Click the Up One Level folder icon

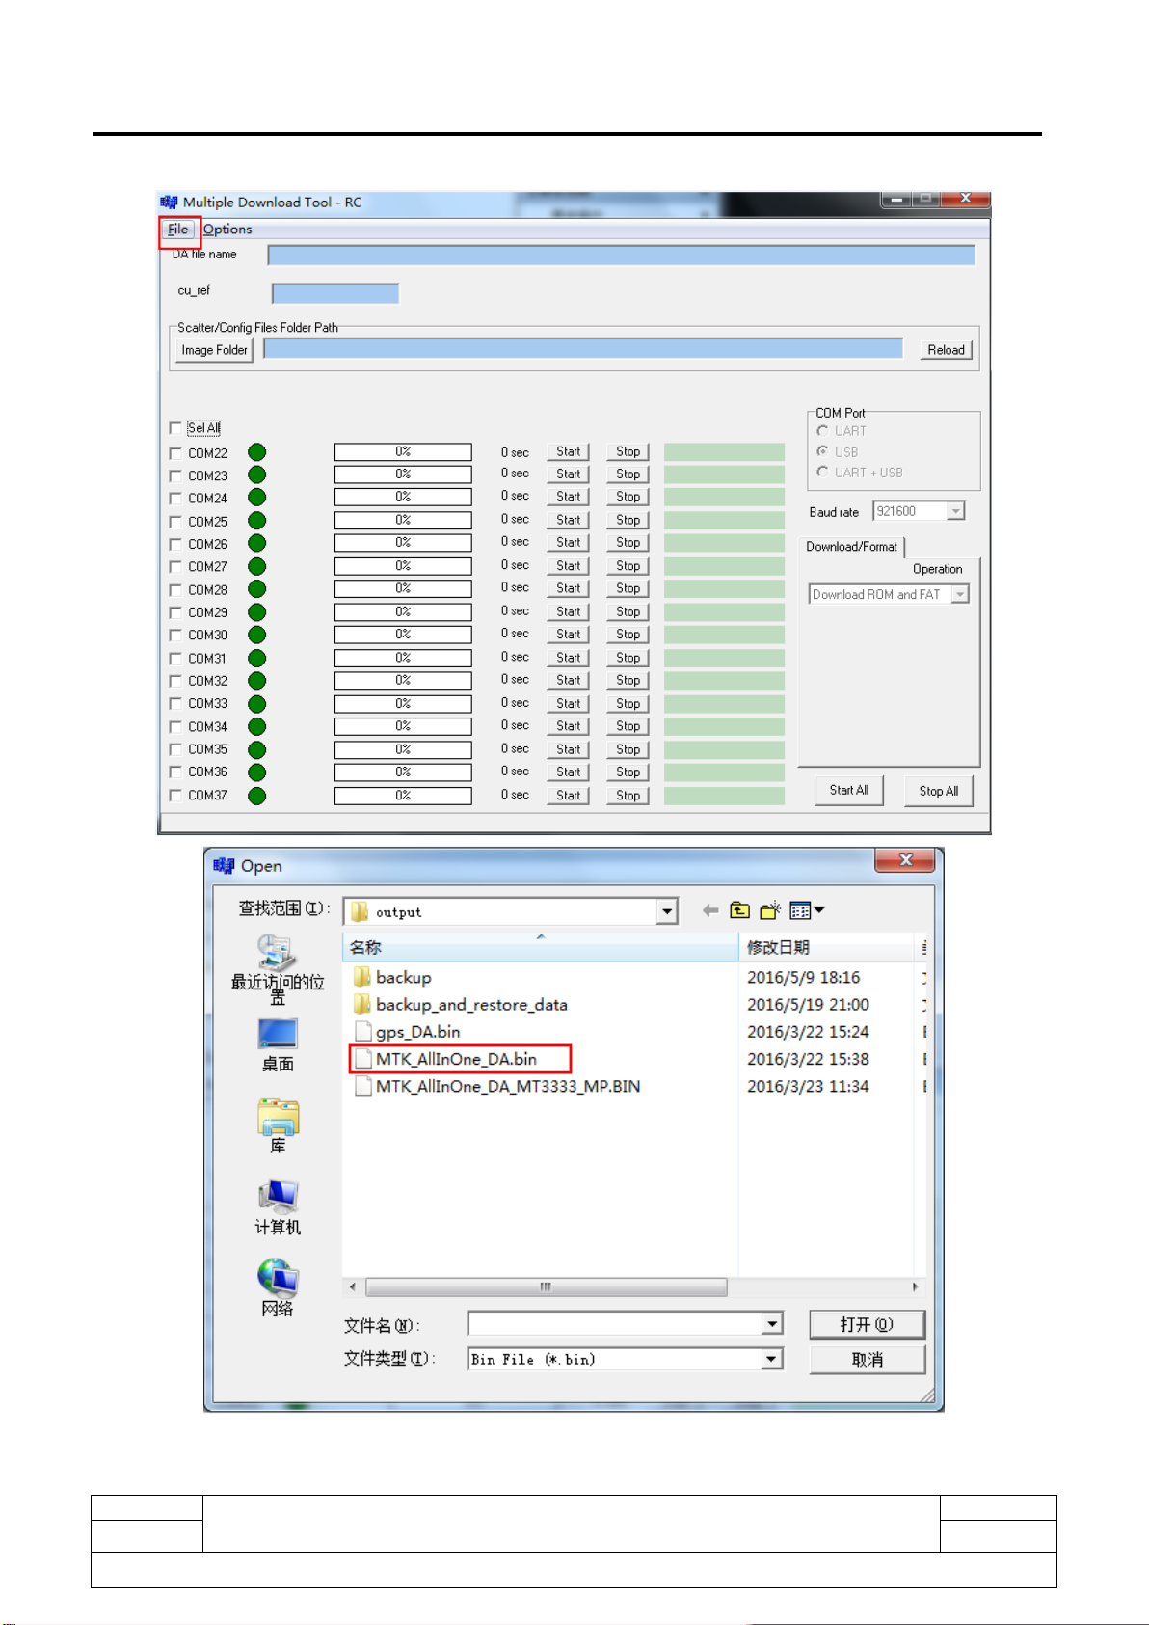[x=739, y=910]
